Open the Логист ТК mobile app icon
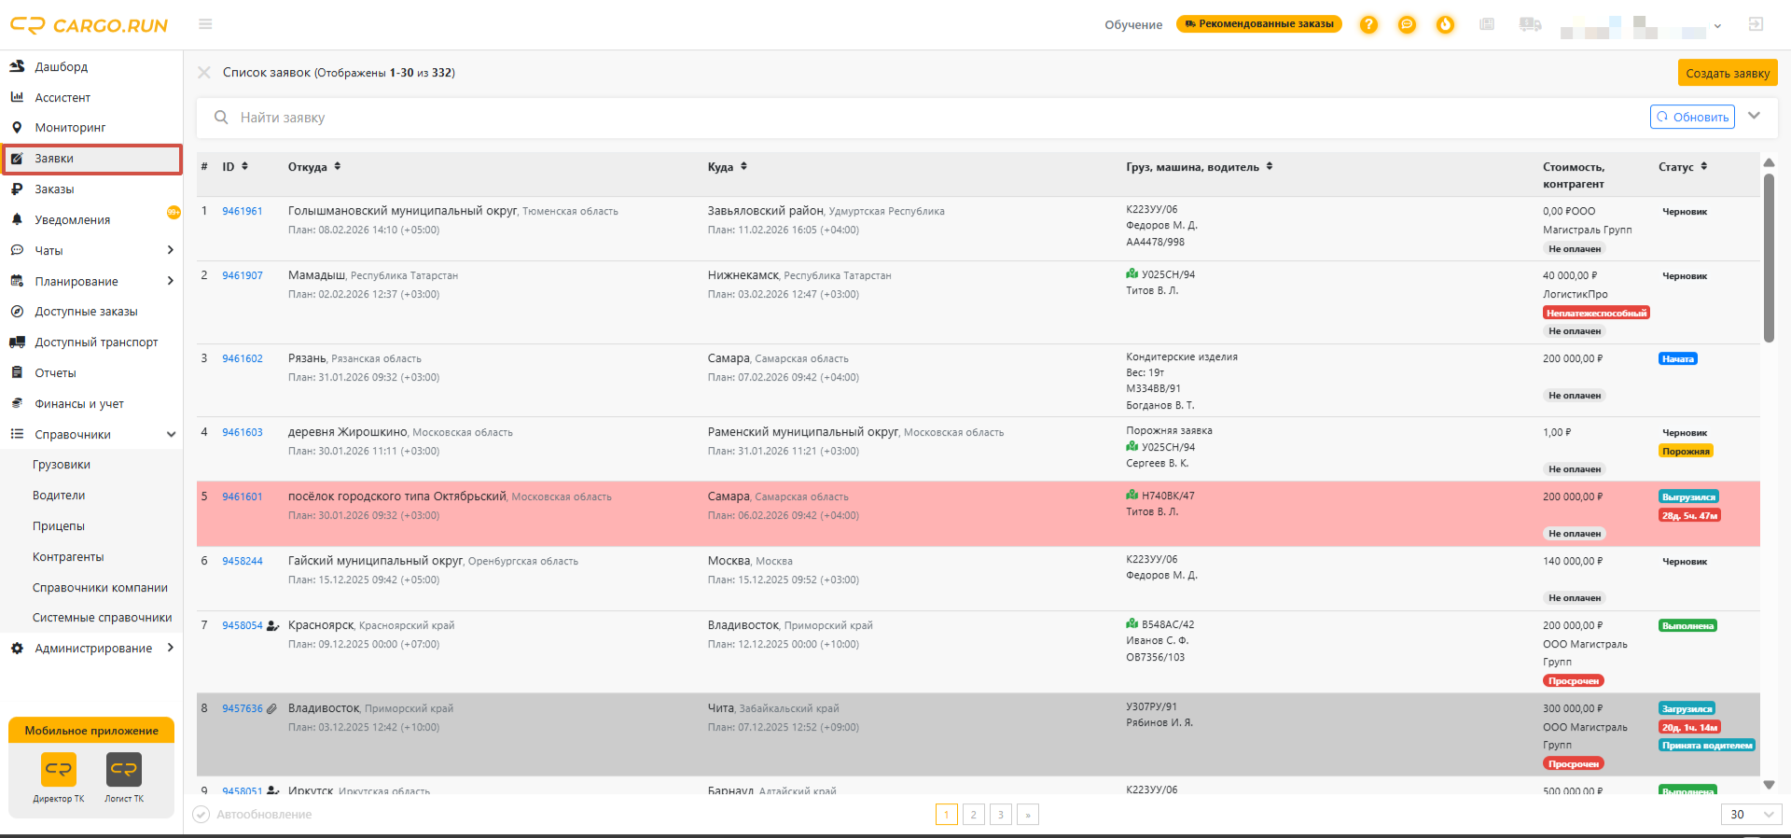 (124, 769)
